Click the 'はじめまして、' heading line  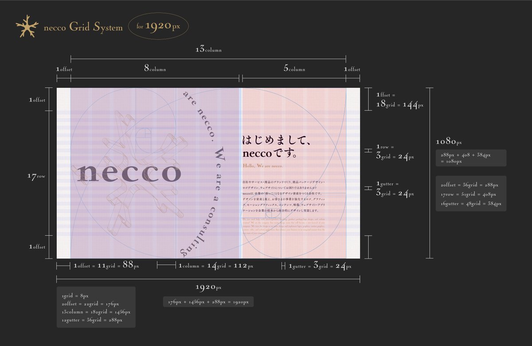(x=276, y=141)
